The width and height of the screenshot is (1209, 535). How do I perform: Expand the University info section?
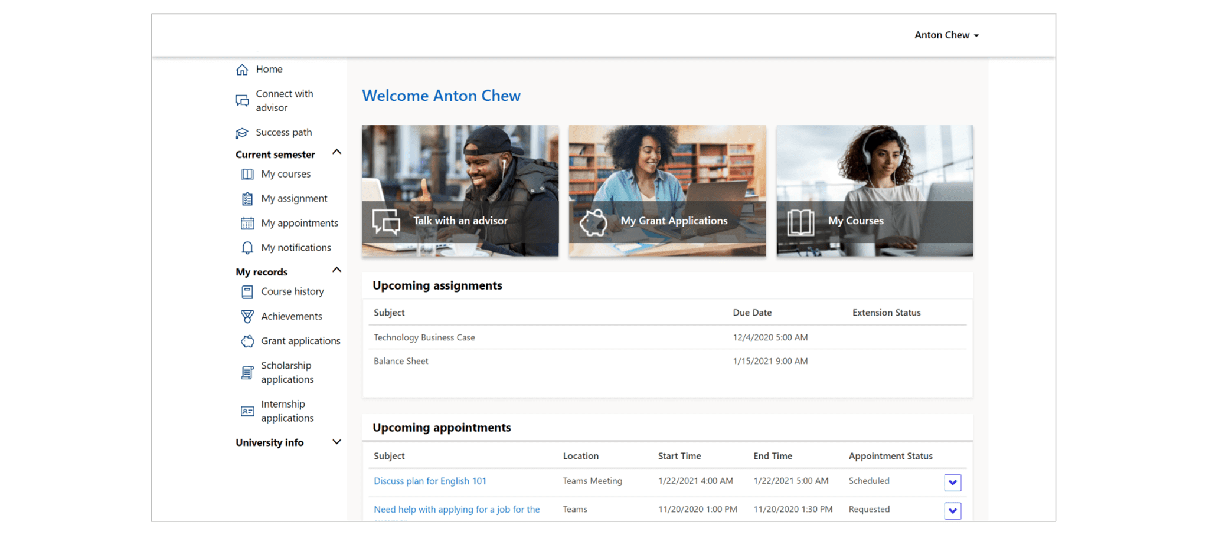click(336, 442)
